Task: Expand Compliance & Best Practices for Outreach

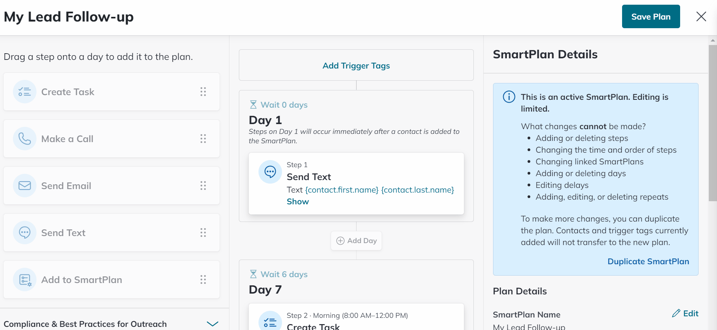Action: click(x=212, y=324)
